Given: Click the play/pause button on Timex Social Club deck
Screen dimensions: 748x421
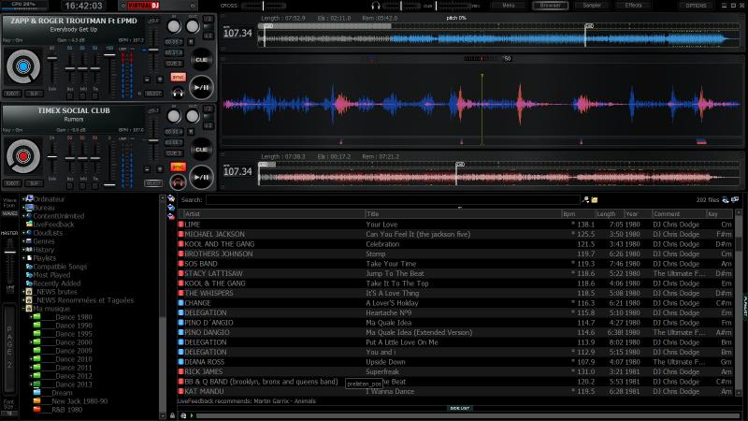Looking at the screenshot, I should click(x=201, y=177).
